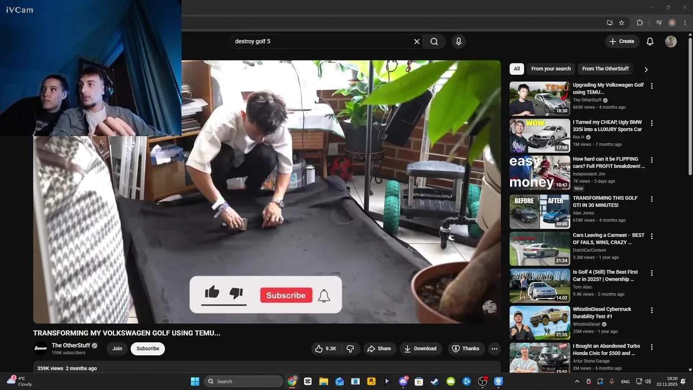Image resolution: width=693 pixels, height=390 pixels.
Task: Select From The OtherStuff chip
Action: coord(605,69)
